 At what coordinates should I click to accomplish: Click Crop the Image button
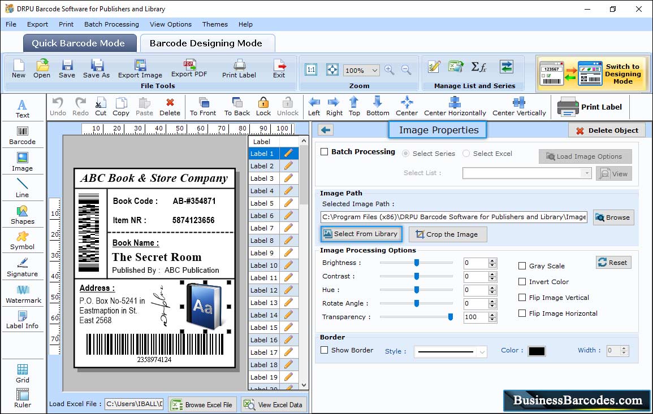pos(448,234)
